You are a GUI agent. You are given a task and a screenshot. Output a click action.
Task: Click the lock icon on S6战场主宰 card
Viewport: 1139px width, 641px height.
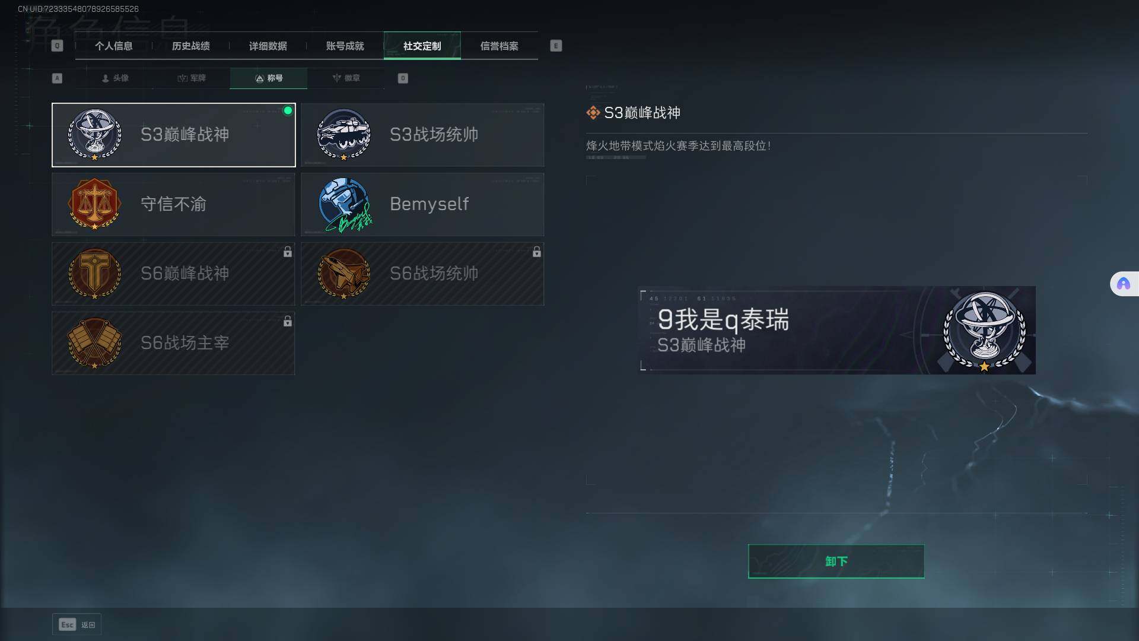pos(288,321)
